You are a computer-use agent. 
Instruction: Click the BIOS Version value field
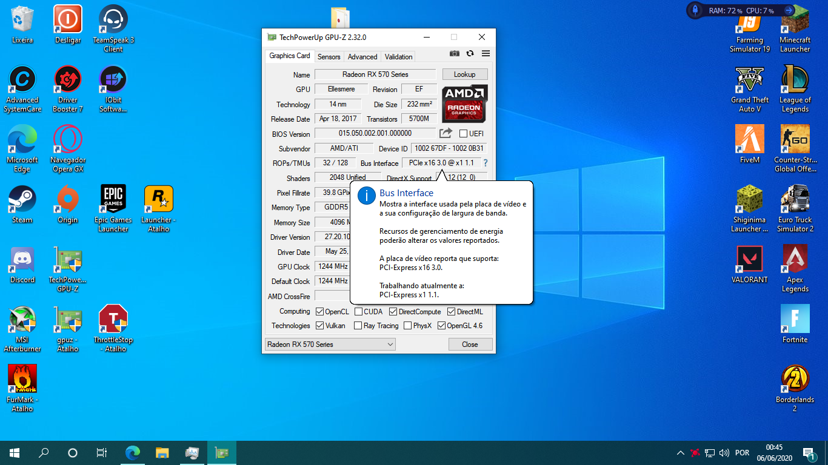(375, 133)
